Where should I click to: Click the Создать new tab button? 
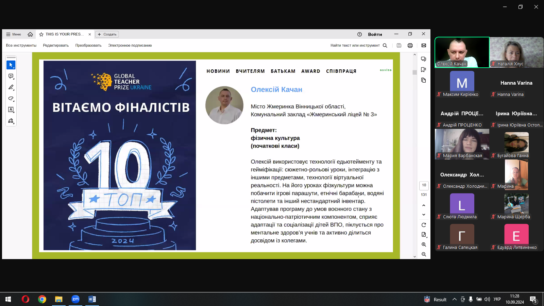tap(107, 34)
